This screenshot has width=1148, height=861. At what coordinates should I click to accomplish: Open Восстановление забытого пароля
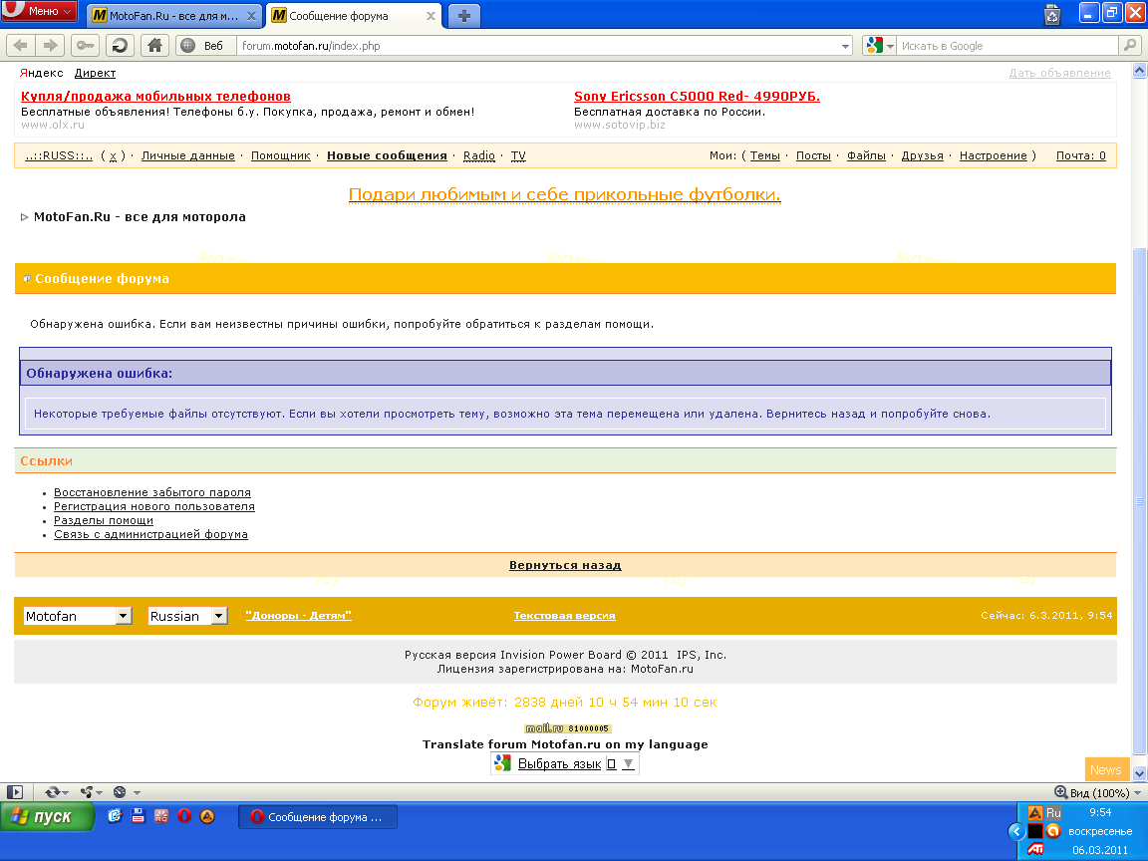[152, 492]
